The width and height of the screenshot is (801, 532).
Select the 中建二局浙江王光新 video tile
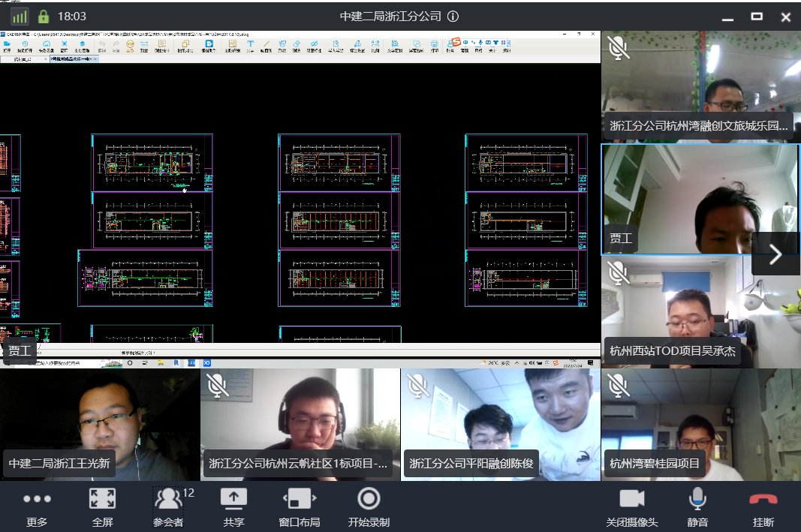point(100,425)
